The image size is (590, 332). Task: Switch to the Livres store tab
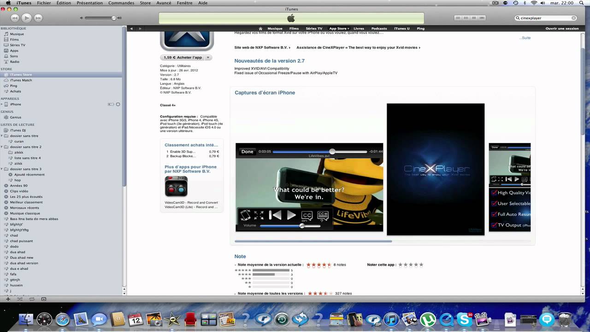pos(359,29)
